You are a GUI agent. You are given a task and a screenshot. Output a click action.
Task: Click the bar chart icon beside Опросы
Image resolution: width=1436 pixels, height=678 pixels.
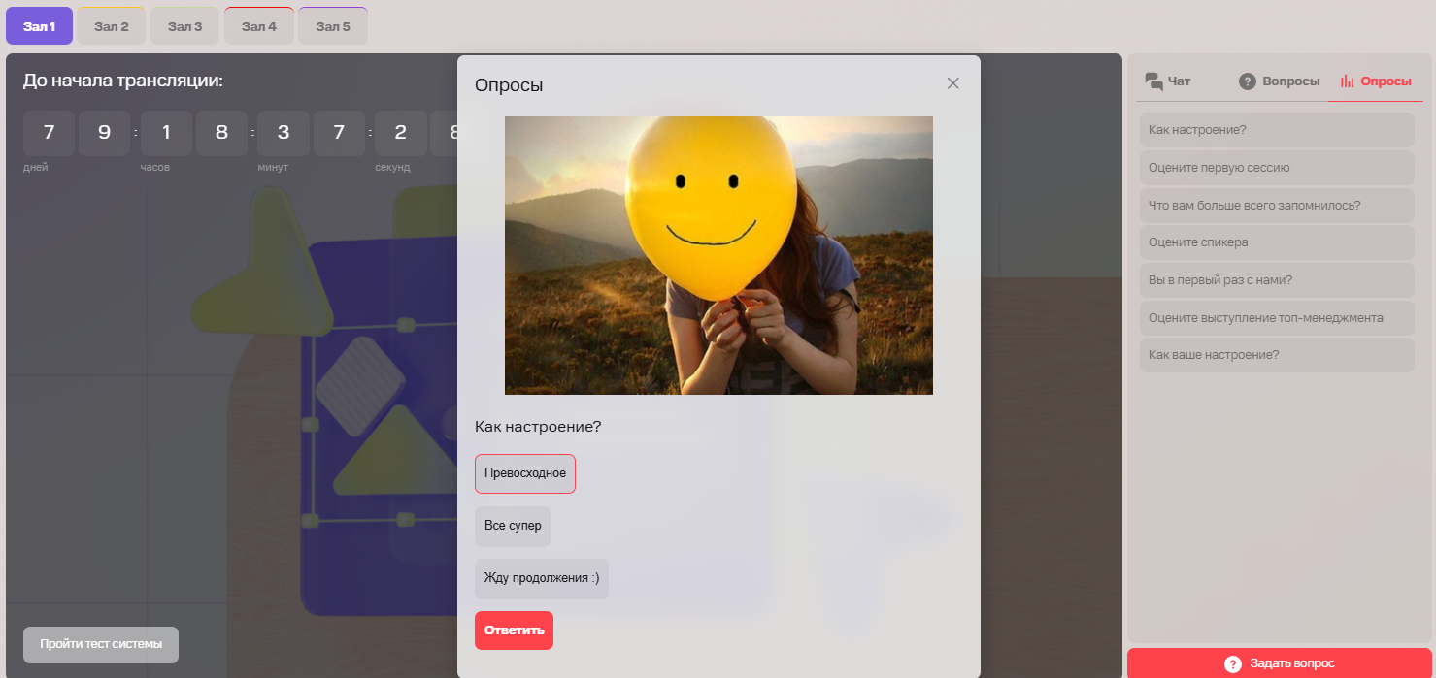click(1347, 81)
